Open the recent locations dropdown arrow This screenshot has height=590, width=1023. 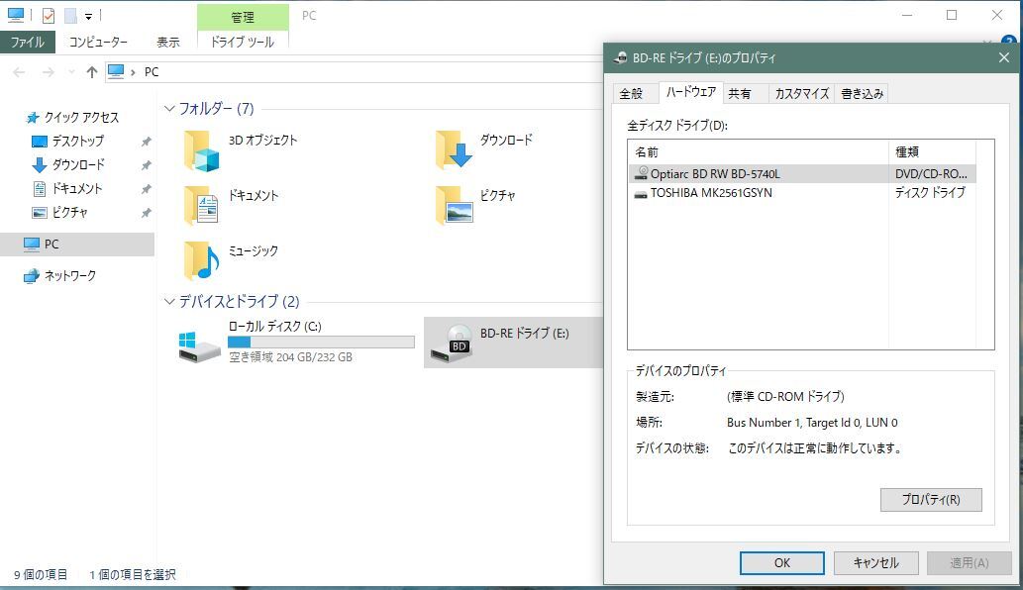(71, 71)
